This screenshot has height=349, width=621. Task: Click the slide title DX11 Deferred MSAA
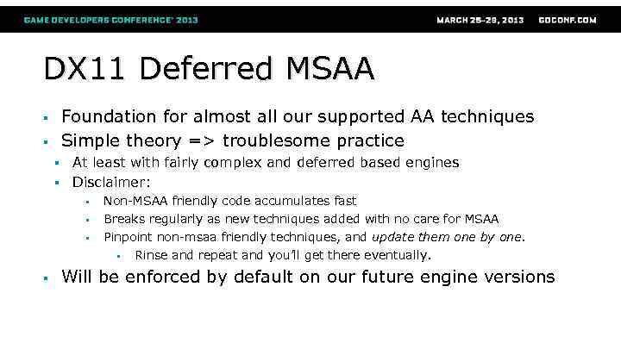pyautogui.click(x=209, y=69)
